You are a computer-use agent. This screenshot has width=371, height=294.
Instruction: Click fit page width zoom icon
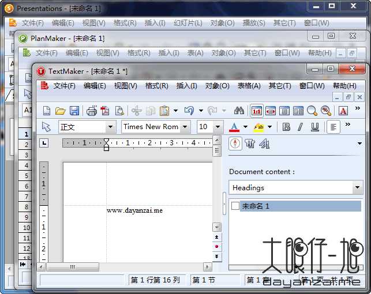tap(271, 111)
